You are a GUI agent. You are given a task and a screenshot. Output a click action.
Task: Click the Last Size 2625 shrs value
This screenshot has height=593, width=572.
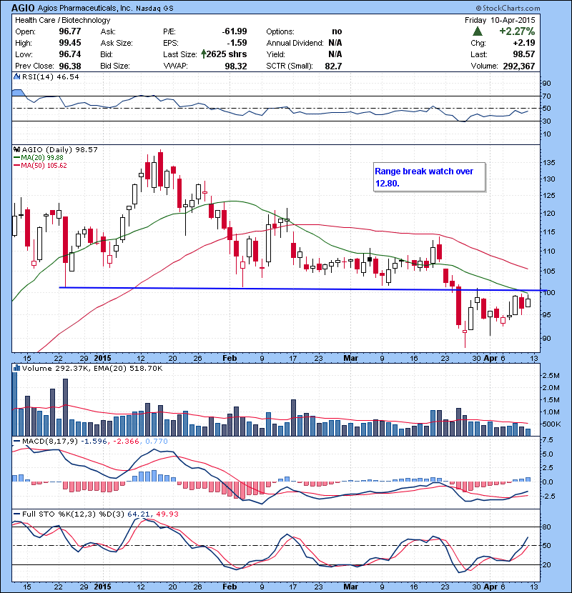227,54
